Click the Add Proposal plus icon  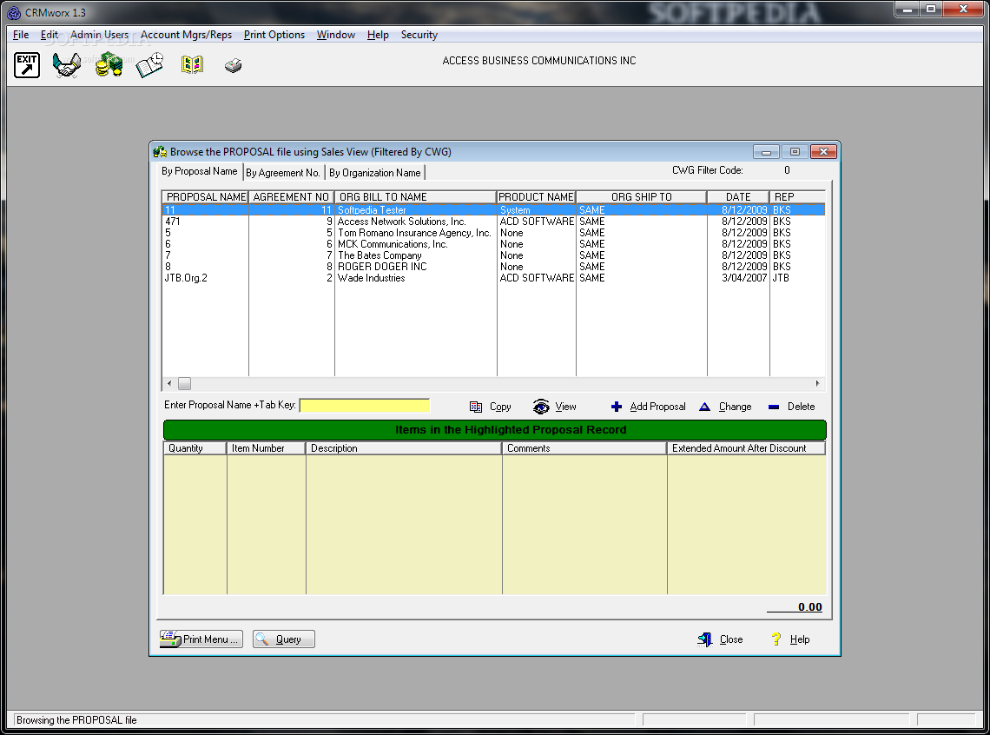pyautogui.click(x=617, y=407)
